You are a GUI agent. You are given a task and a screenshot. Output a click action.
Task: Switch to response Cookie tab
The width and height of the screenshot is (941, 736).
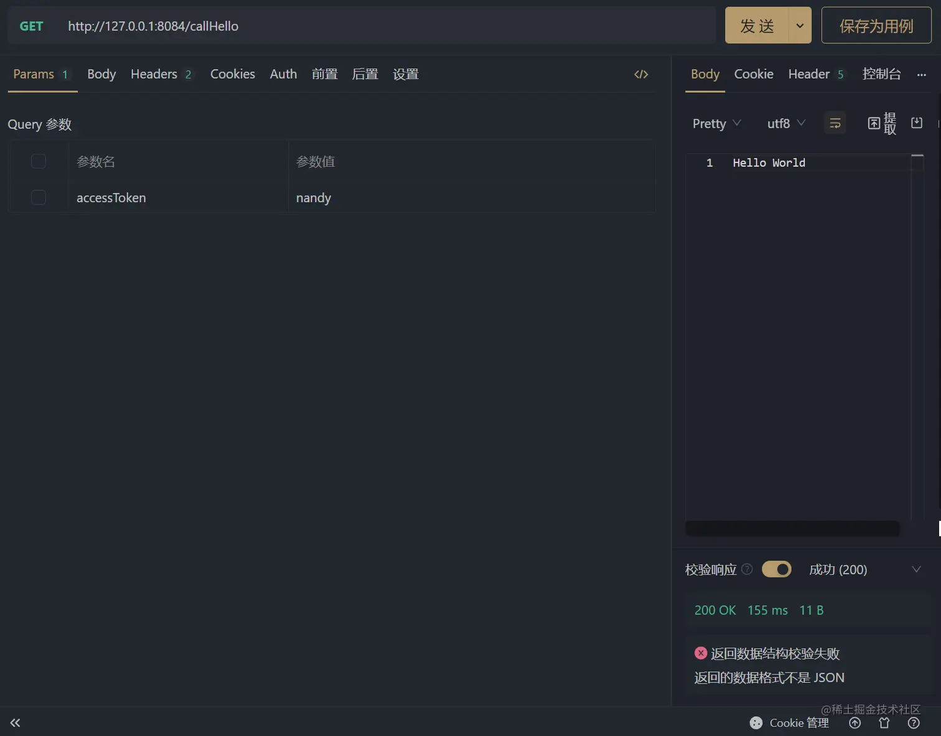pyautogui.click(x=754, y=74)
